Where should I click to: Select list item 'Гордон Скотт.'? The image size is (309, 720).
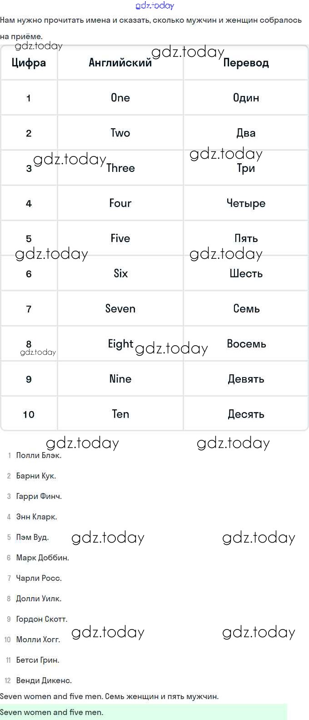point(41,619)
